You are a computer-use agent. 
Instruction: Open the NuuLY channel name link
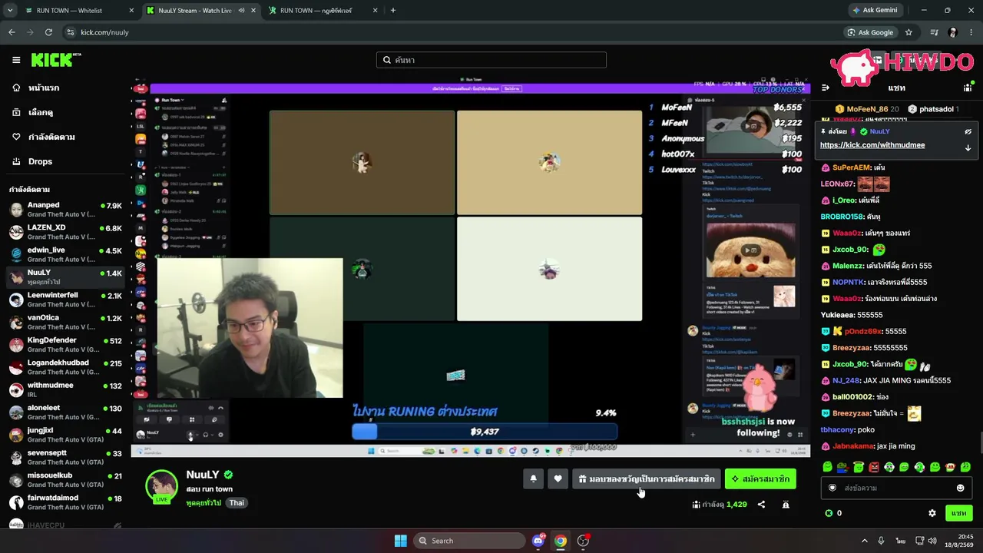[203, 475]
